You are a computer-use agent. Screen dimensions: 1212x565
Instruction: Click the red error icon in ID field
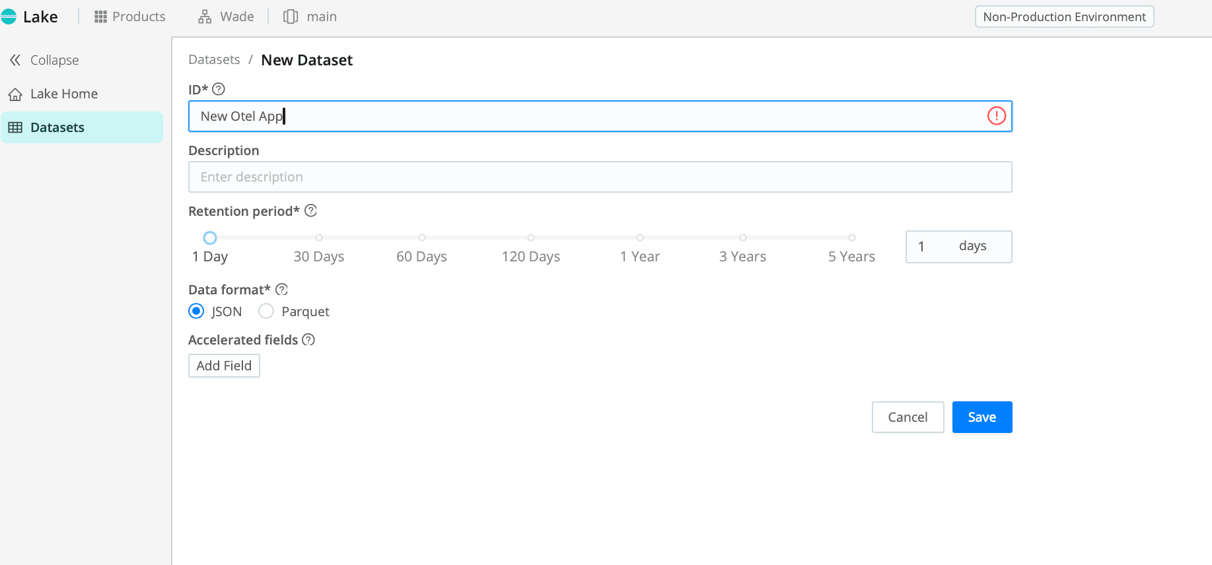coord(996,116)
